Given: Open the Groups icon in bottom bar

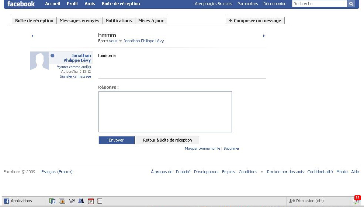Looking at the screenshot, I should pyautogui.click(x=81, y=201).
